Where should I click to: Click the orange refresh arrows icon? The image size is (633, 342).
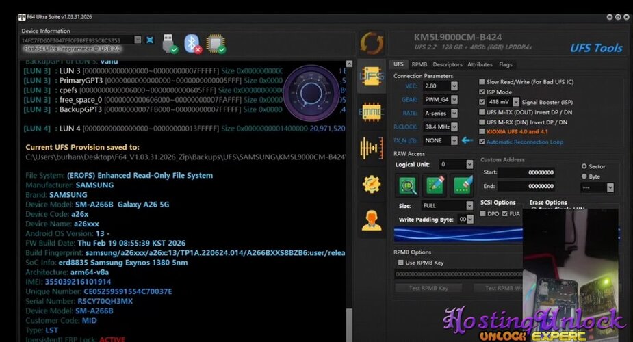(x=372, y=42)
